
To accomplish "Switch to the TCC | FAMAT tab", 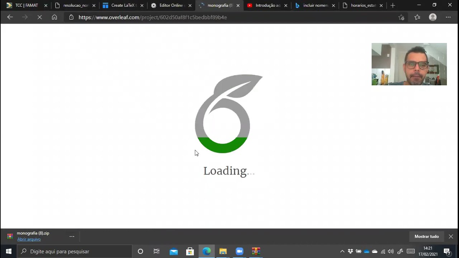I will 26,5.
